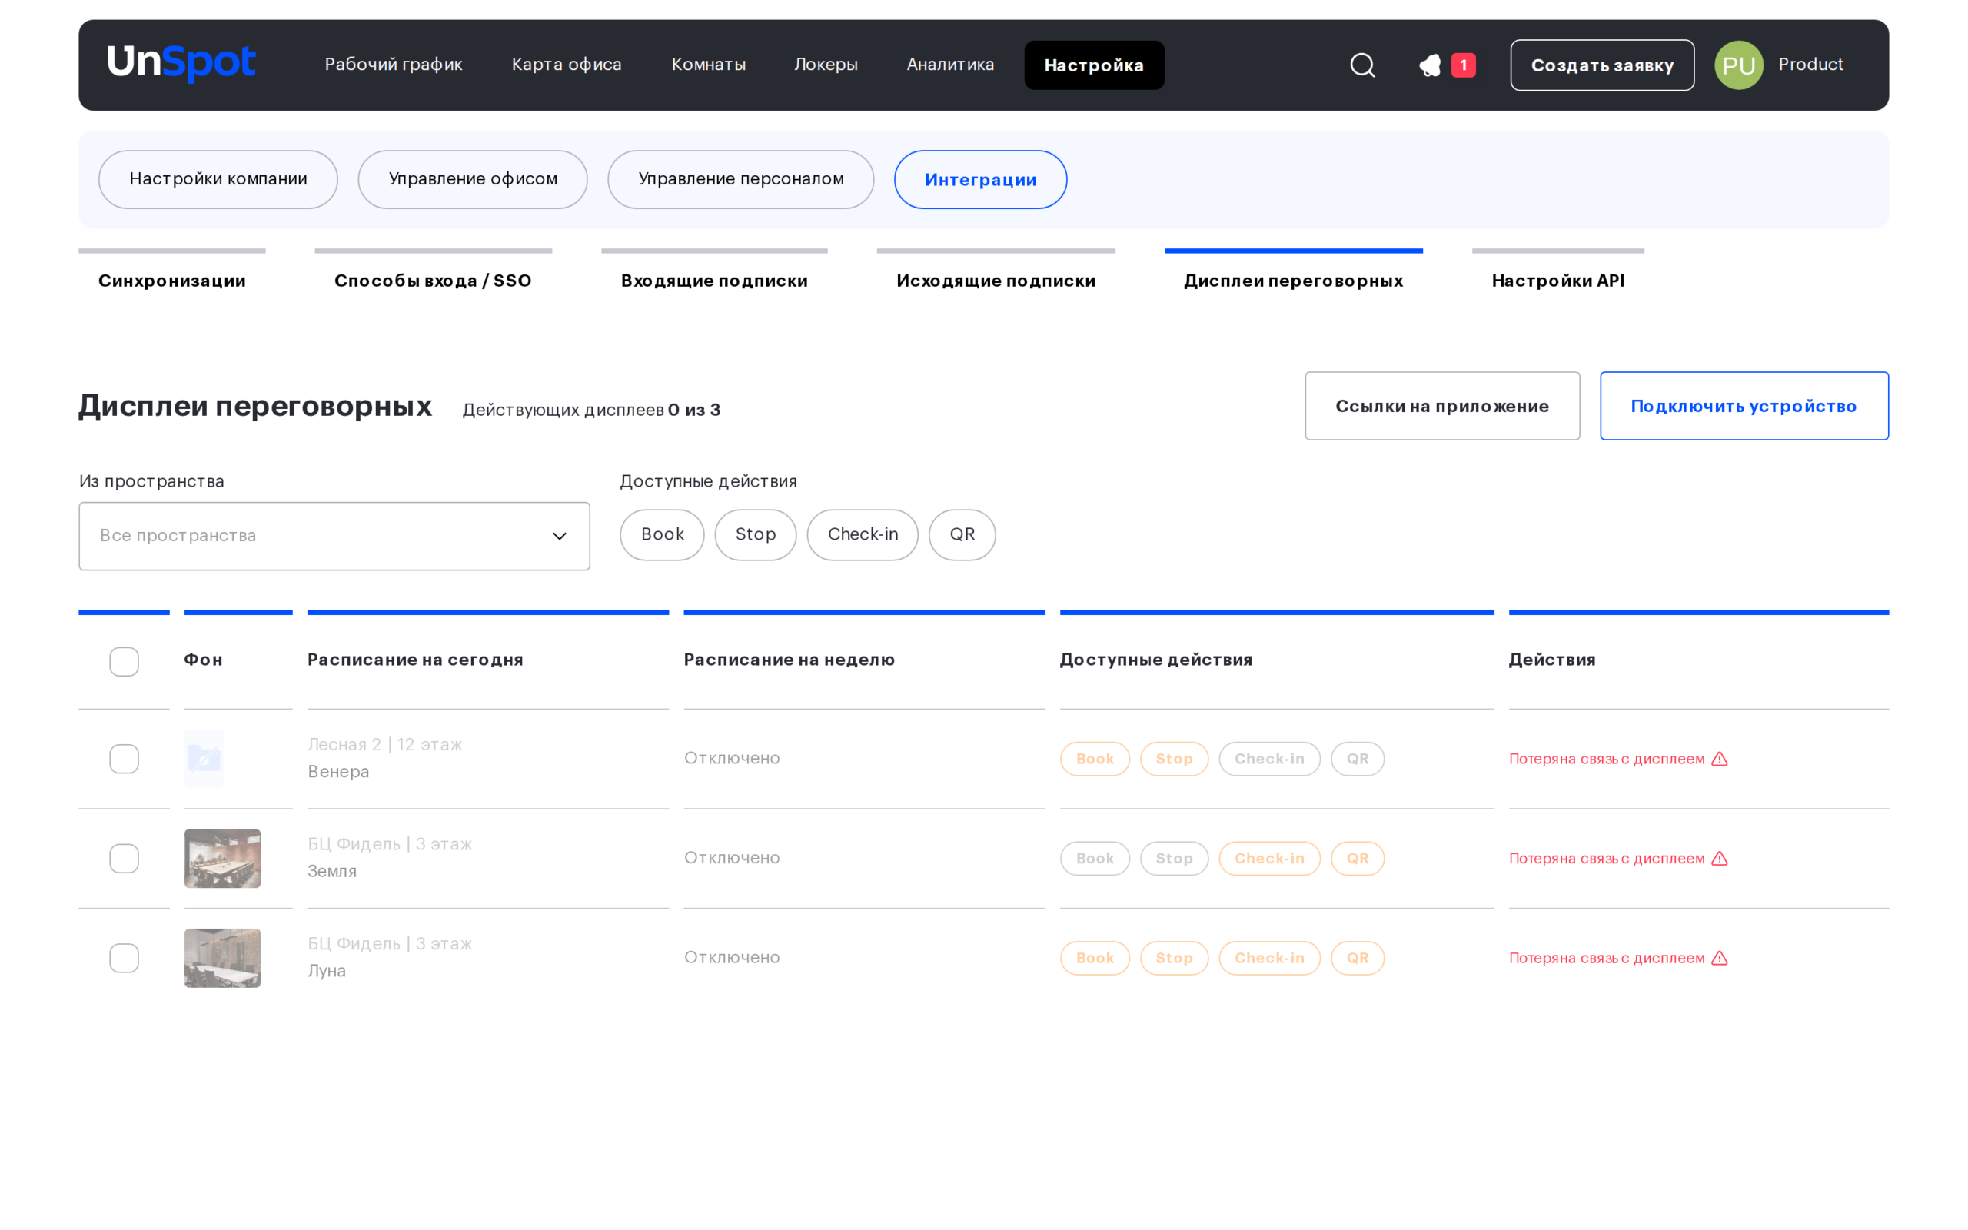Screen dimensions: 1968x1230
Task: Toggle the Stop filter chip
Action: pos(756,534)
